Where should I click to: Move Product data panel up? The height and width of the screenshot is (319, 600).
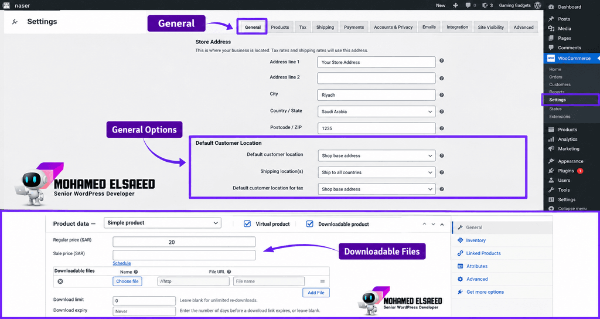tap(424, 225)
